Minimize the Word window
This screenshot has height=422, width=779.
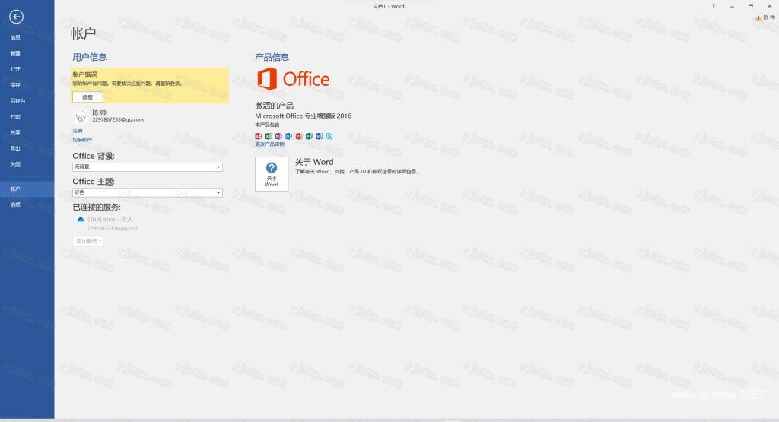point(732,6)
